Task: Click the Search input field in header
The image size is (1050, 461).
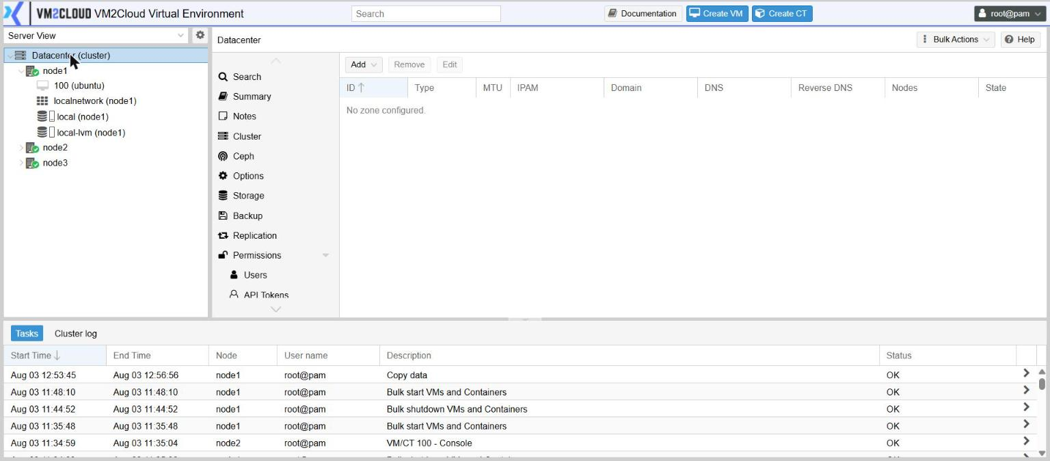Action: pos(426,14)
